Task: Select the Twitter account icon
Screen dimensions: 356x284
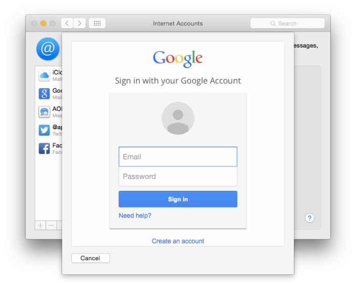Action: [45, 130]
